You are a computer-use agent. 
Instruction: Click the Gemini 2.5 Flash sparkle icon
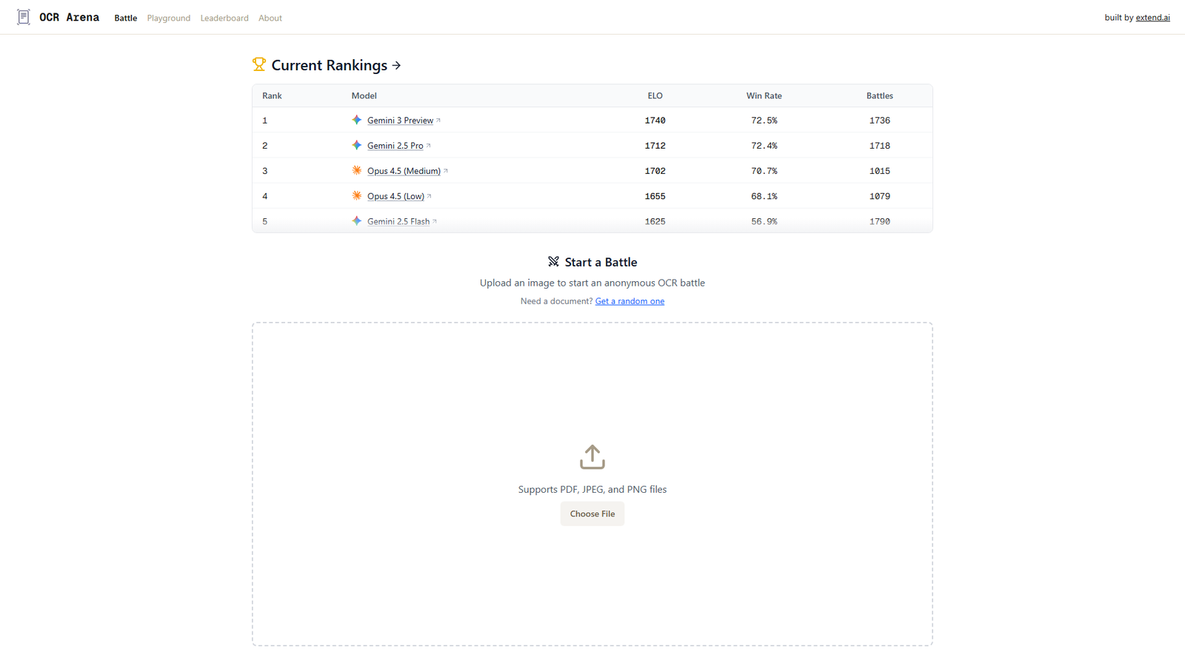point(357,221)
